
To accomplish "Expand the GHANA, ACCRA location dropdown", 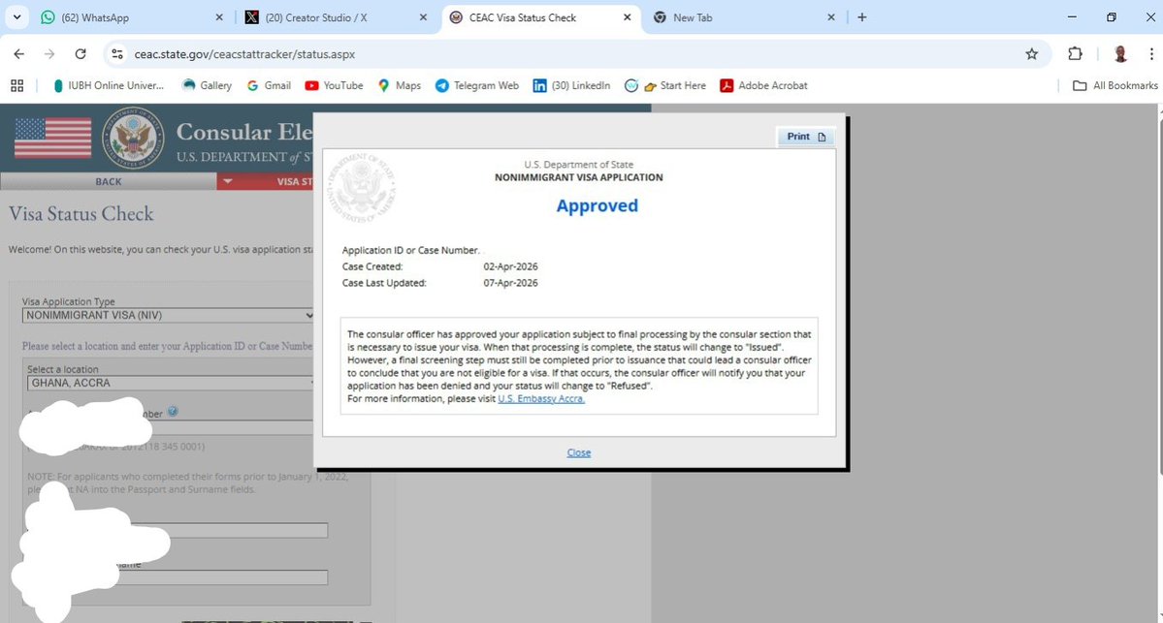I will [x=169, y=383].
